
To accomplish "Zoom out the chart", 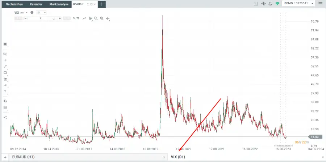I will coord(96,18).
